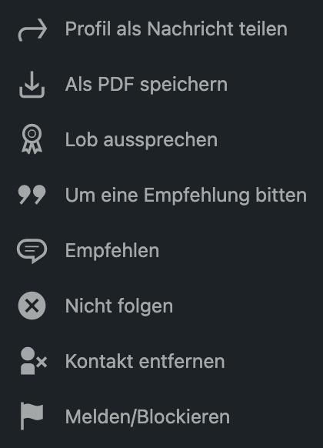Image resolution: width=323 pixels, height=448 pixels.
Task: Click the word "entfernen" in contact entry
Action: 182,362
